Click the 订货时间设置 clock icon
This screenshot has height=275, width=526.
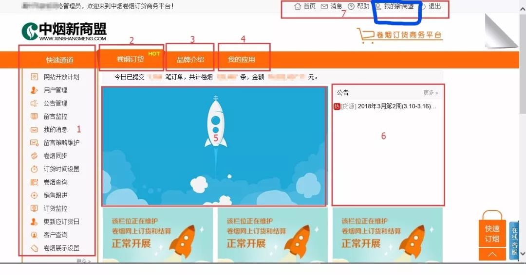[x=34, y=169]
